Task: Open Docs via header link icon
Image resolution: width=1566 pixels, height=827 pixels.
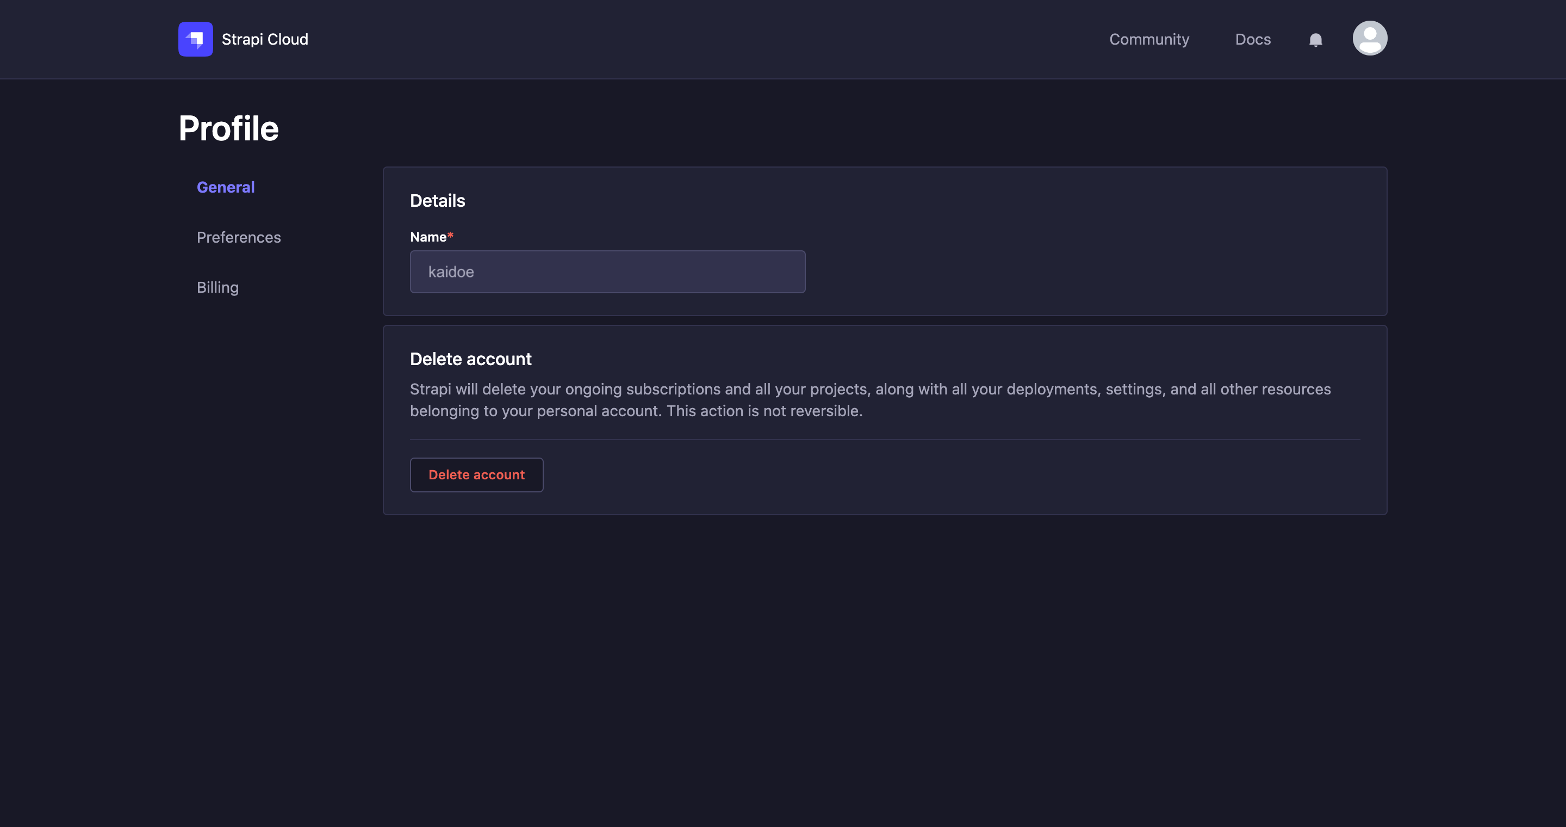Action: click(1253, 38)
